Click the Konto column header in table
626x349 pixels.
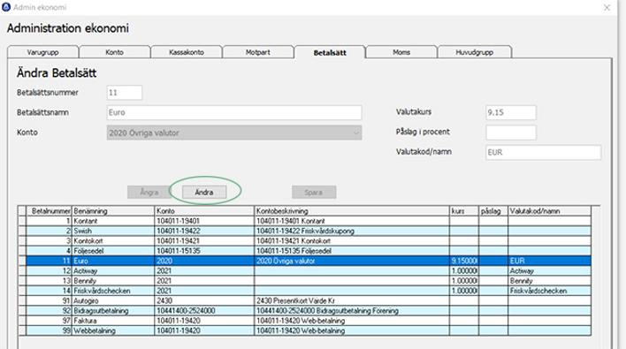point(204,211)
